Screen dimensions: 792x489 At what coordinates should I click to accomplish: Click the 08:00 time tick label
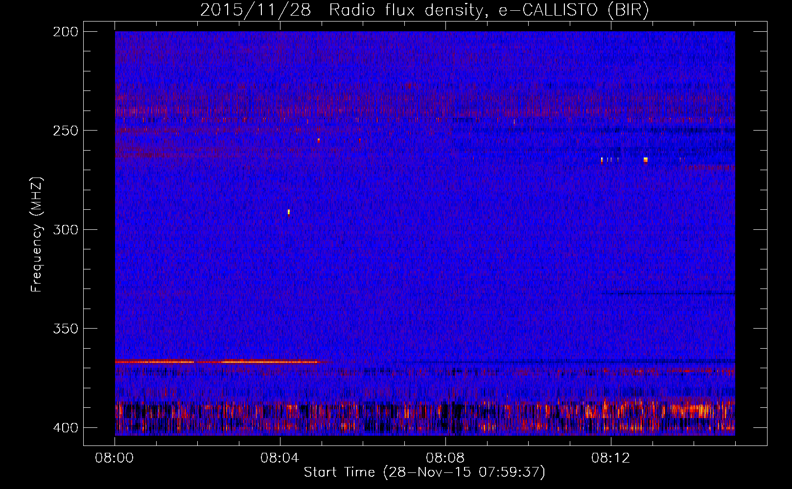click(115, 458)
